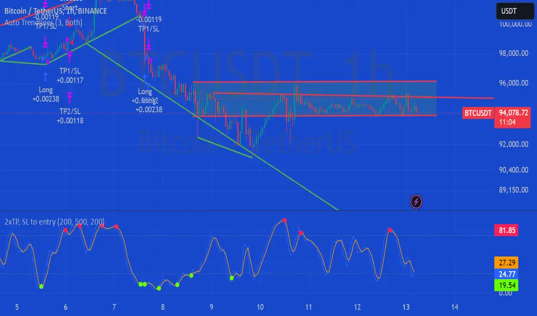Click the TP1/SL +0.00117 trade label
Viewport: 537px width, 316px height.
pyautogui.click(x=70, y=75)
